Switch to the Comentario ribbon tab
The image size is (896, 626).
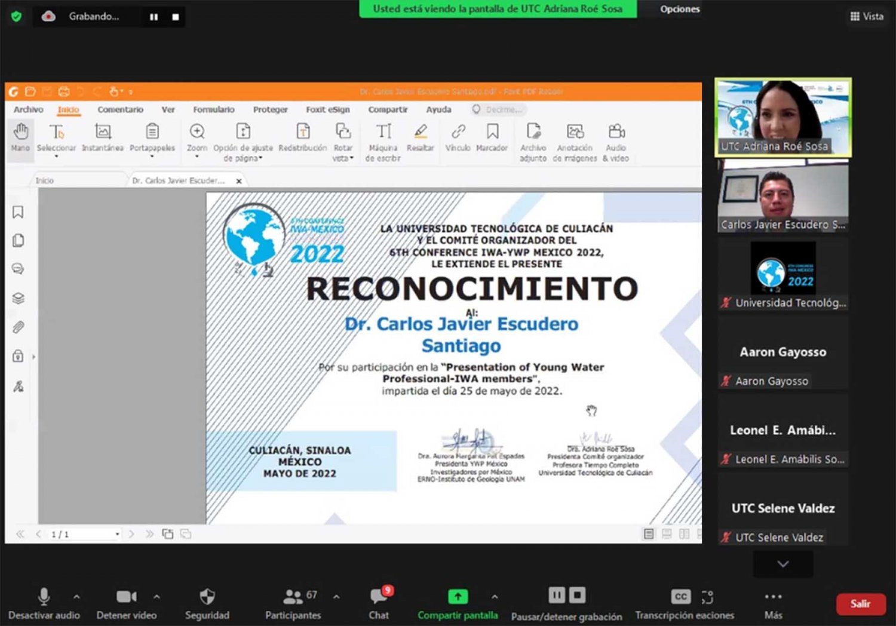click(120, 109)
